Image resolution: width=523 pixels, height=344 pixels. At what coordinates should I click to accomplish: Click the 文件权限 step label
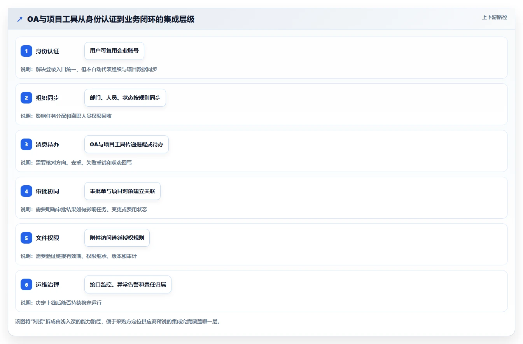[x=47, y=238]
